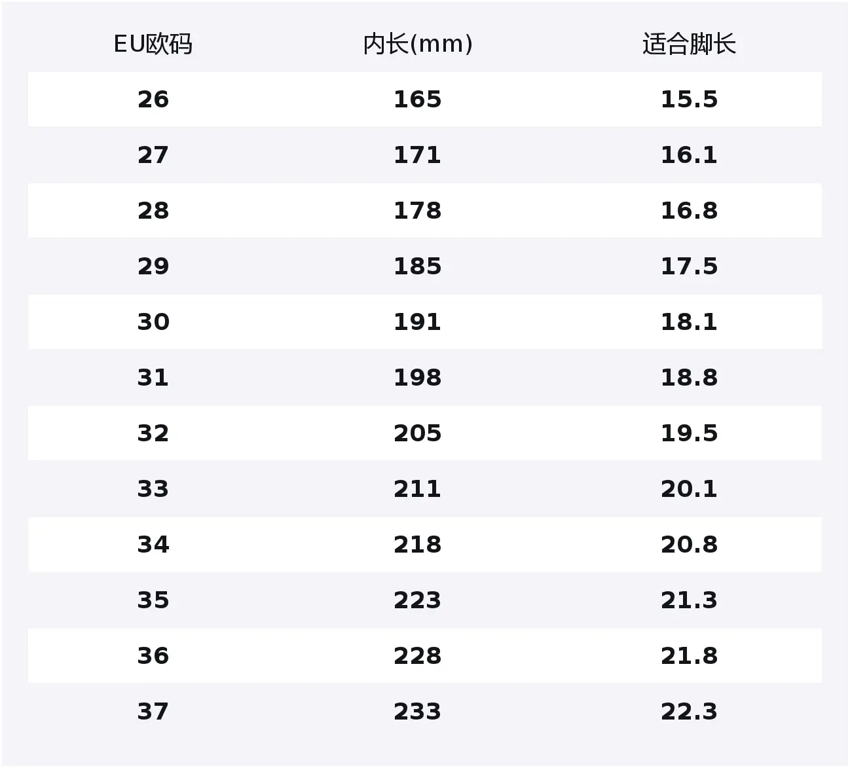Screen dimensions: 850x768
Task: Select EU size 30 cell
Action: click(153, 322)
